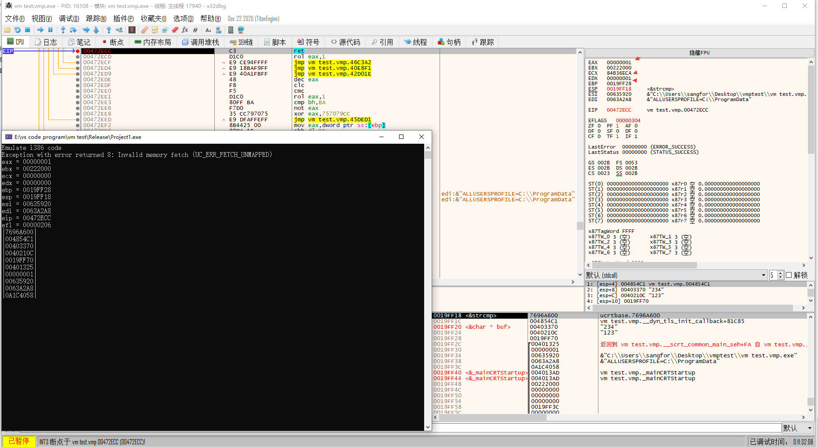Open the 调试(D) menu
This screenshot has height=447, width=818.
(69, 18)
